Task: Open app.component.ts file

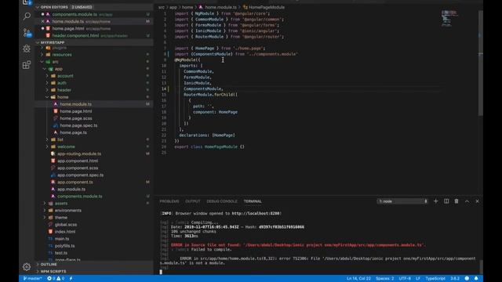Action: (x=75, y=182)
